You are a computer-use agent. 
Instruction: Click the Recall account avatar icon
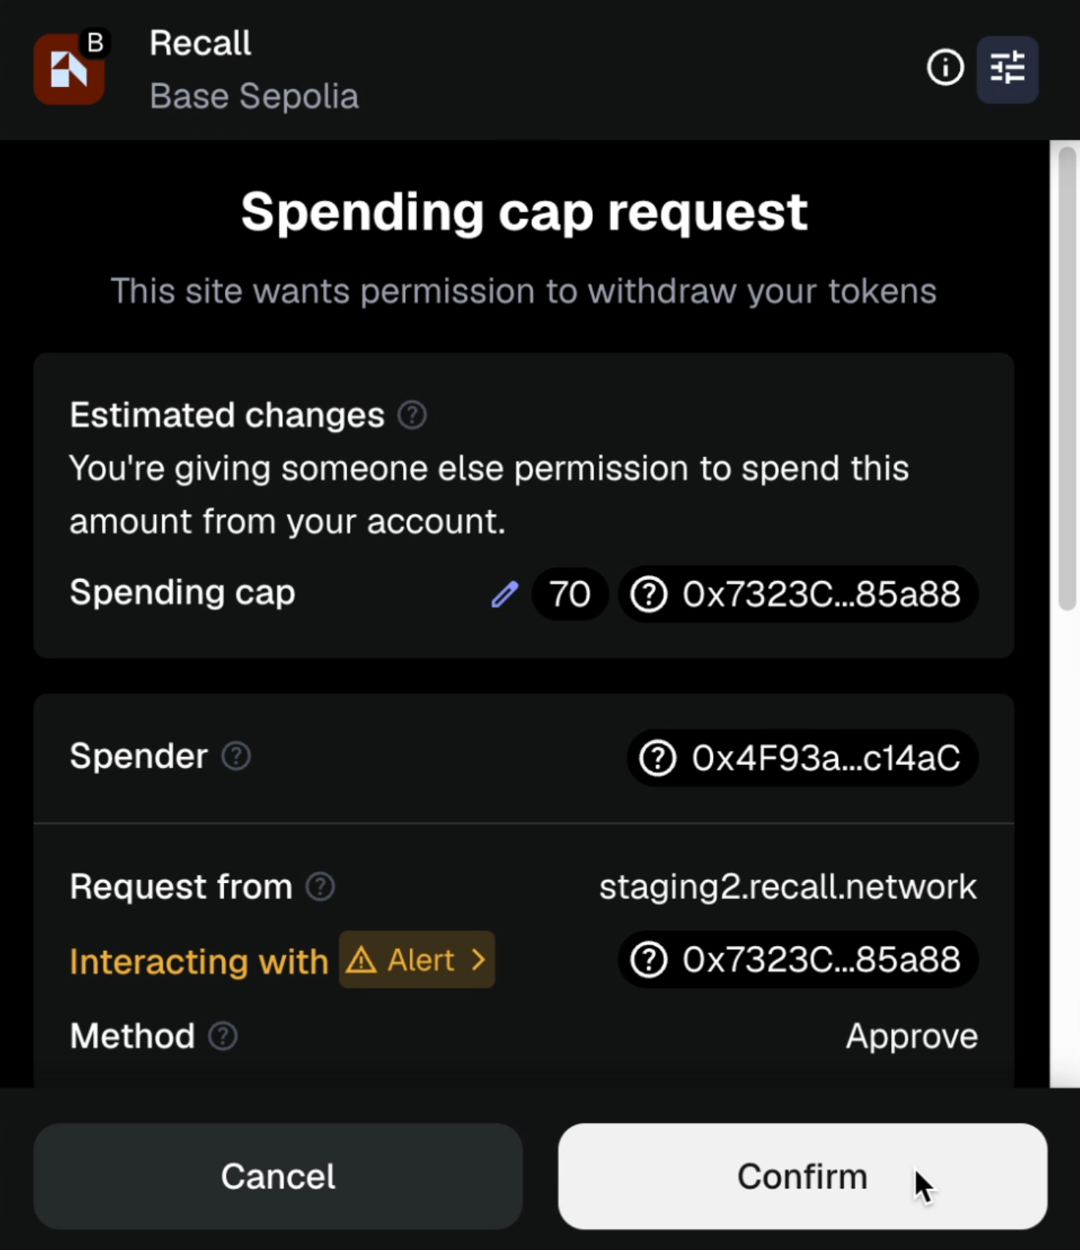[69, 69]
